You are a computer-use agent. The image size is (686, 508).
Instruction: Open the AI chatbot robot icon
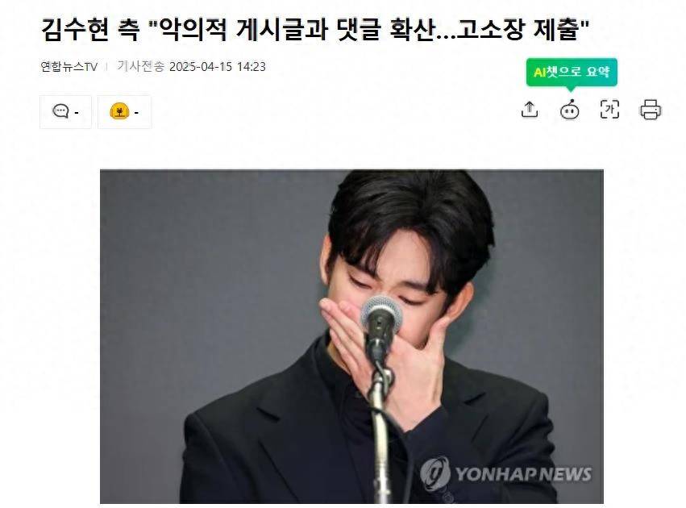click(x=570, y=110)
